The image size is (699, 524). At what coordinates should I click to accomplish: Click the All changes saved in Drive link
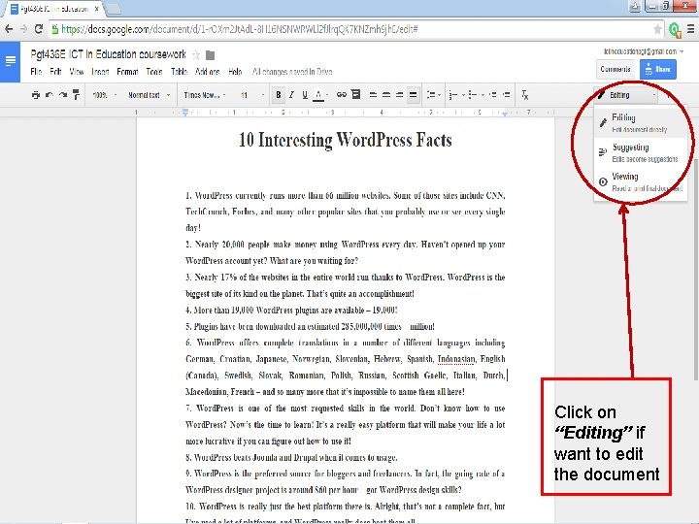click(x=292, y=71)
